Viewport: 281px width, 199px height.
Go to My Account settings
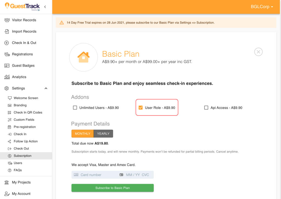click(x=21, y=194)
